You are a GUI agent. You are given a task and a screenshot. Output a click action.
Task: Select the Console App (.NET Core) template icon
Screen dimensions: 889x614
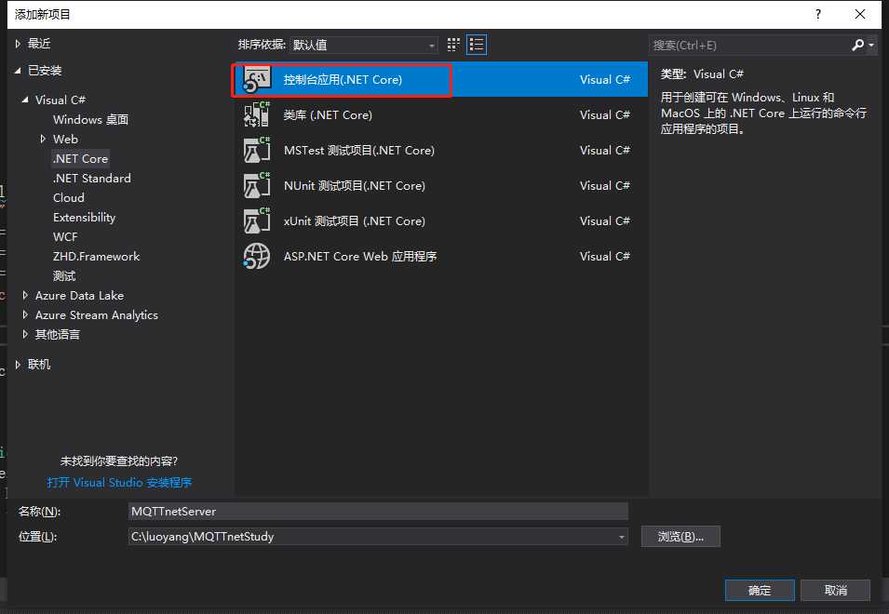click(257, 80)
